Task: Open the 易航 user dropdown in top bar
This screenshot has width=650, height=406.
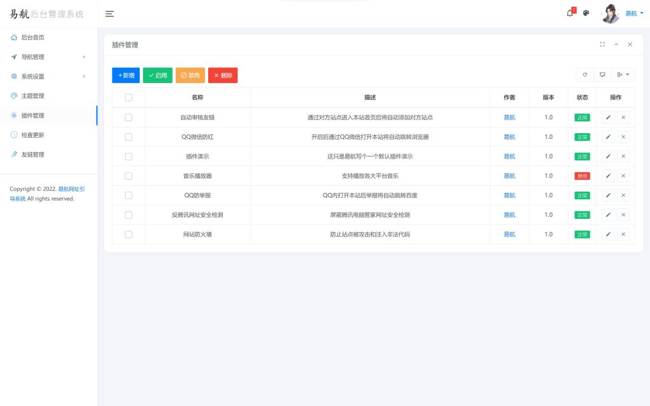Action: (630, 13)
